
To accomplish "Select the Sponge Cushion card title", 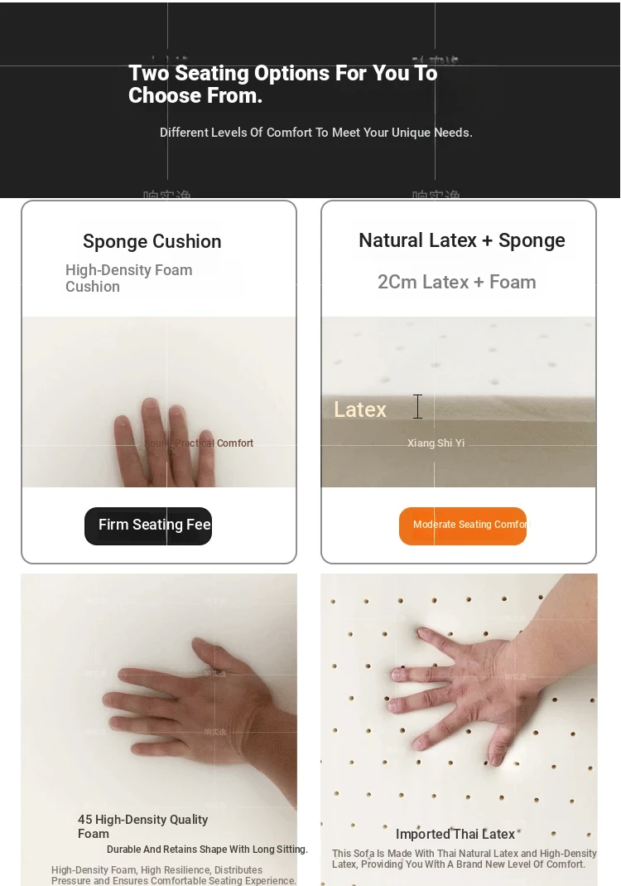I will tap(152, 241).
